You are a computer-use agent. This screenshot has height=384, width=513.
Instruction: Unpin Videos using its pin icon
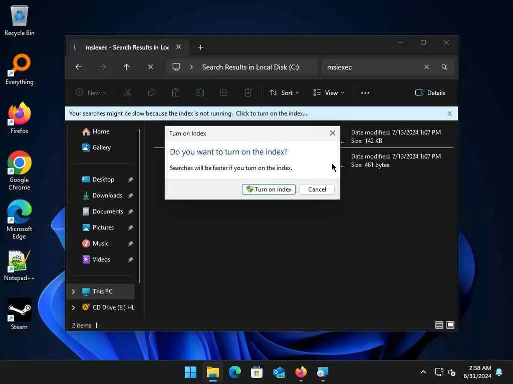[130, 259]
